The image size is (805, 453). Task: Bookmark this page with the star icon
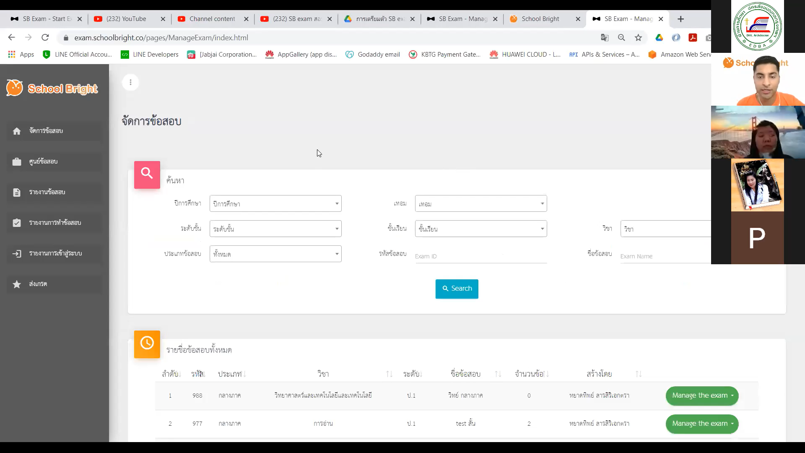pos(638,38)
